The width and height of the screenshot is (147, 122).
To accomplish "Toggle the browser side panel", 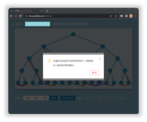I will [x=126, y=16].
